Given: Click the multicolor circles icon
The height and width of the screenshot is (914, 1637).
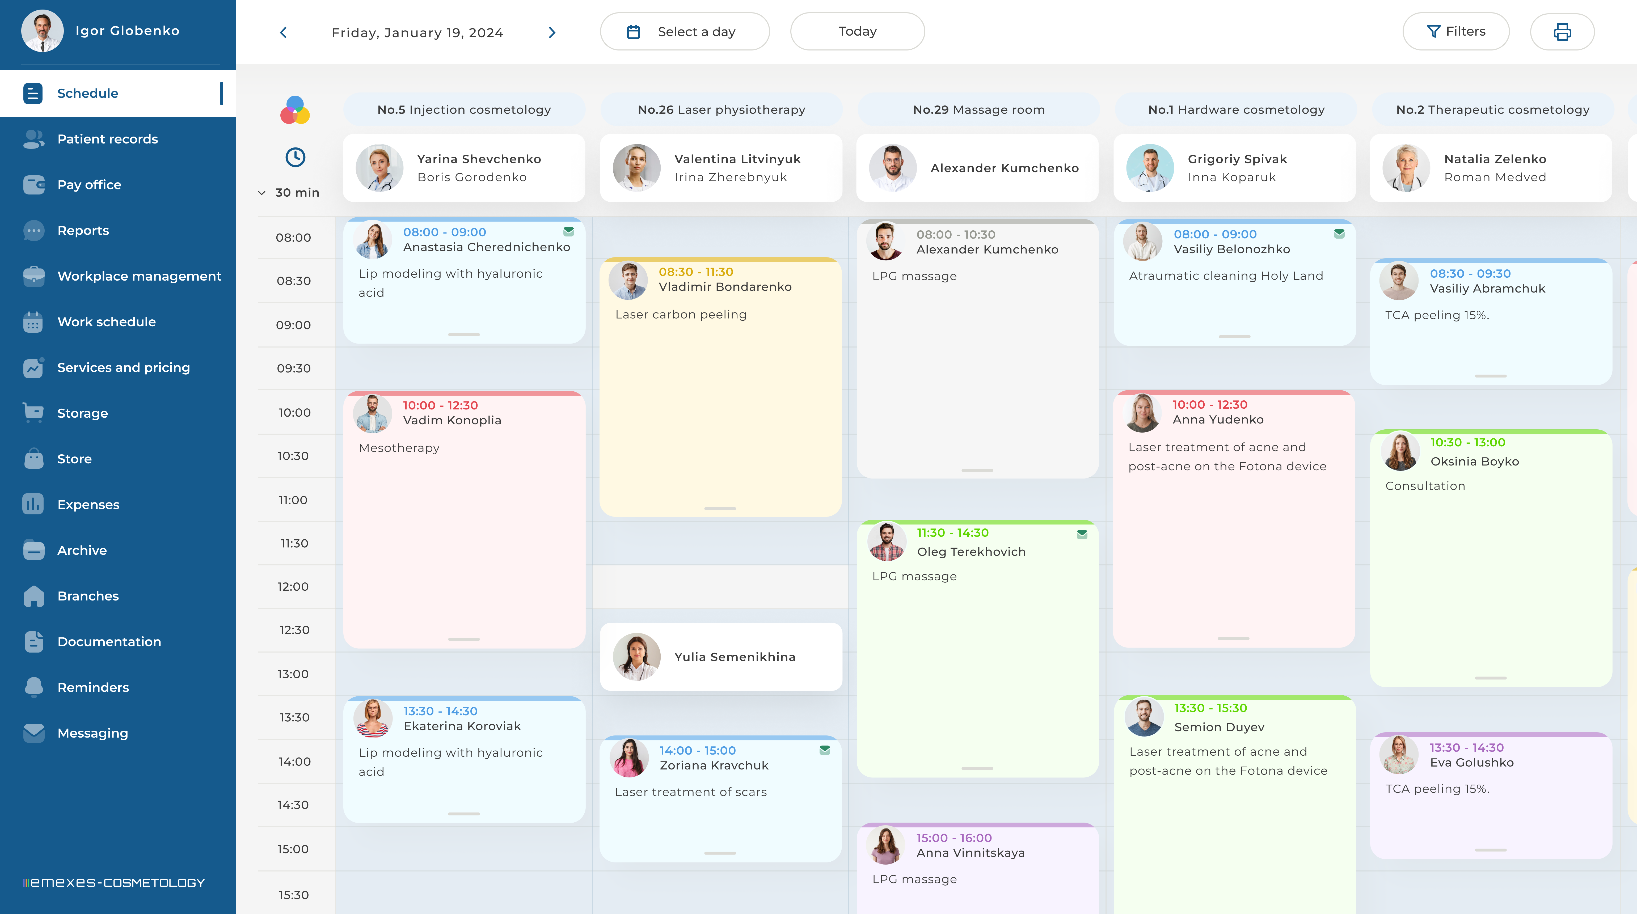Looking at the screenshot, I should point(295,111).
